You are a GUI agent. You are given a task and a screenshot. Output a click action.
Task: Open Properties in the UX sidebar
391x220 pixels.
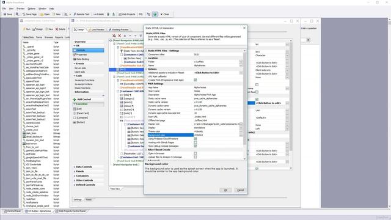tap(80, 54)
